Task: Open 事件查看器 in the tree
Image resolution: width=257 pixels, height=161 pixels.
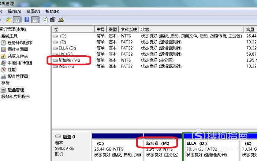Action: [x=18, y=49]
